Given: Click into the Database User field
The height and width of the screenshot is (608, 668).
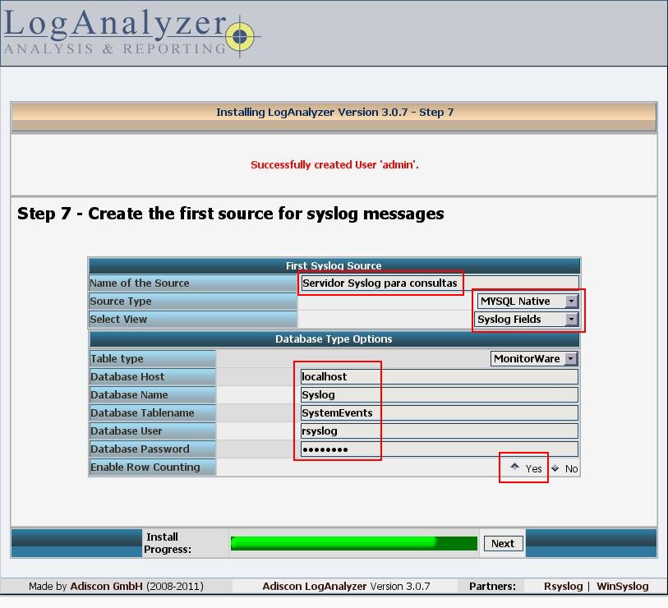Looking at the screenshot, I should coord(439,431).
